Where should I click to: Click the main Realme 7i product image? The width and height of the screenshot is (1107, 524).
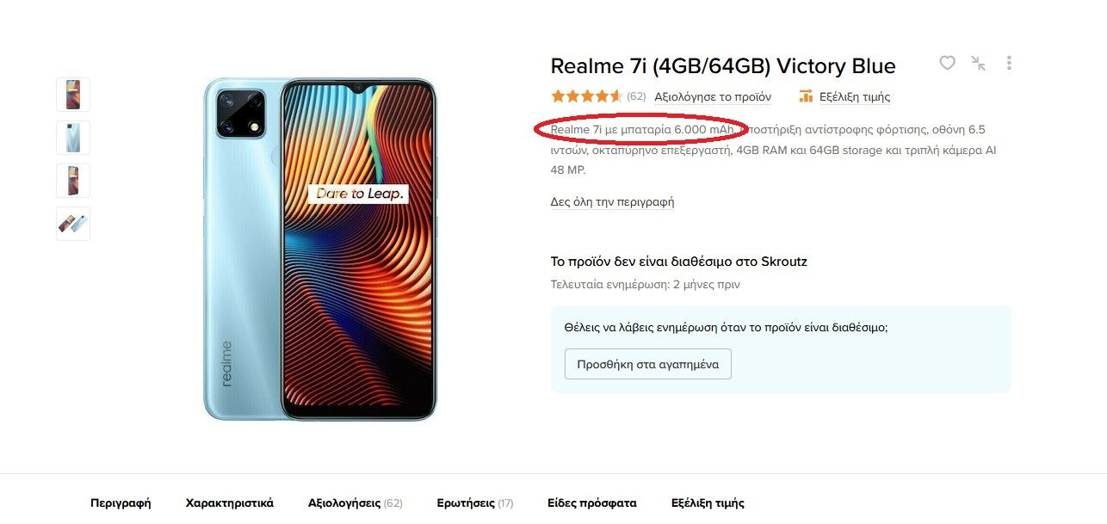pos(320,249)
